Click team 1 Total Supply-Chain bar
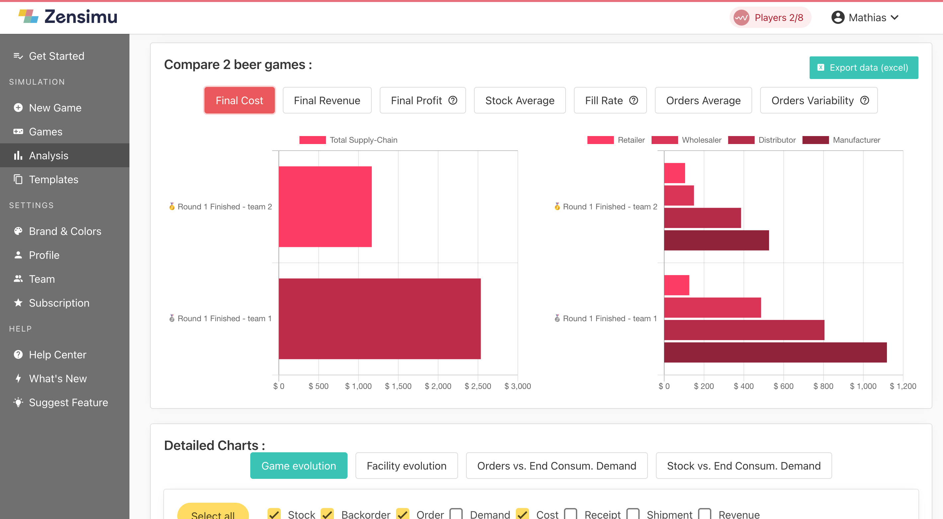The image size is (943, 519). [x=379, y=319]
